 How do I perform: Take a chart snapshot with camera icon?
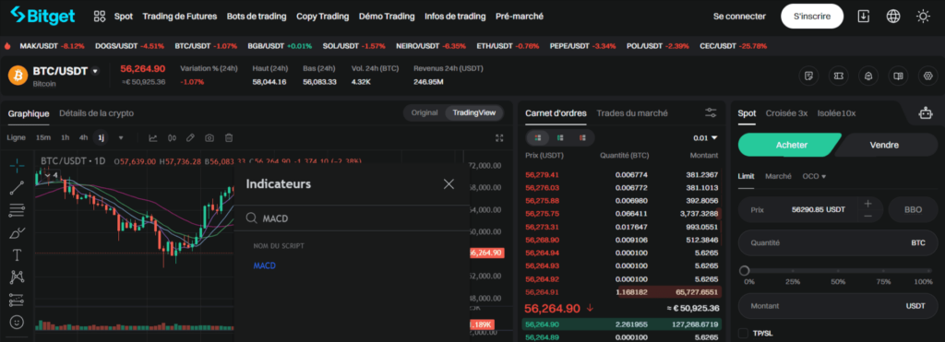tap(209, 138)
